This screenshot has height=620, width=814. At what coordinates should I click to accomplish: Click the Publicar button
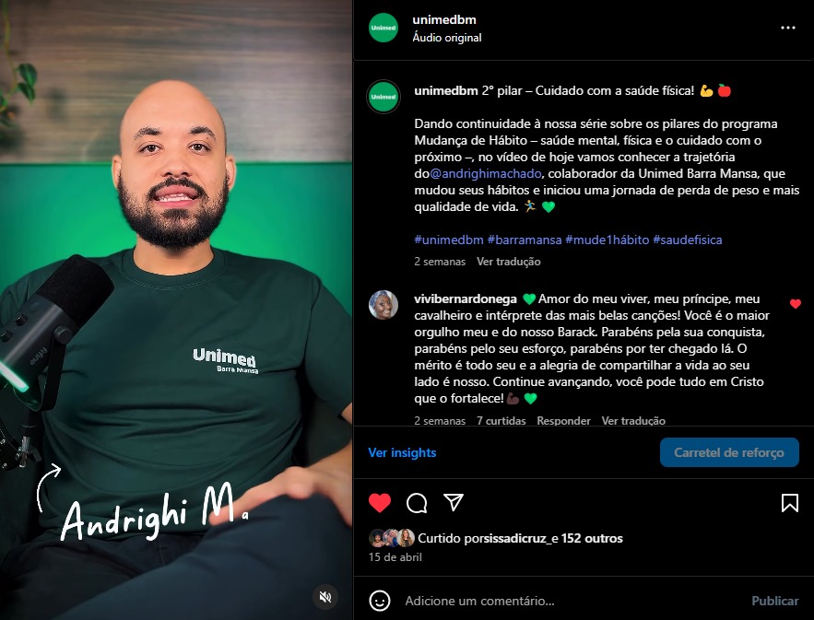(x=775, y=601)
